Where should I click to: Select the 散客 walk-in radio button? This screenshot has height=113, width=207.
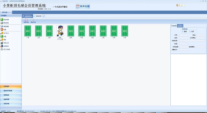pos(183,31)
